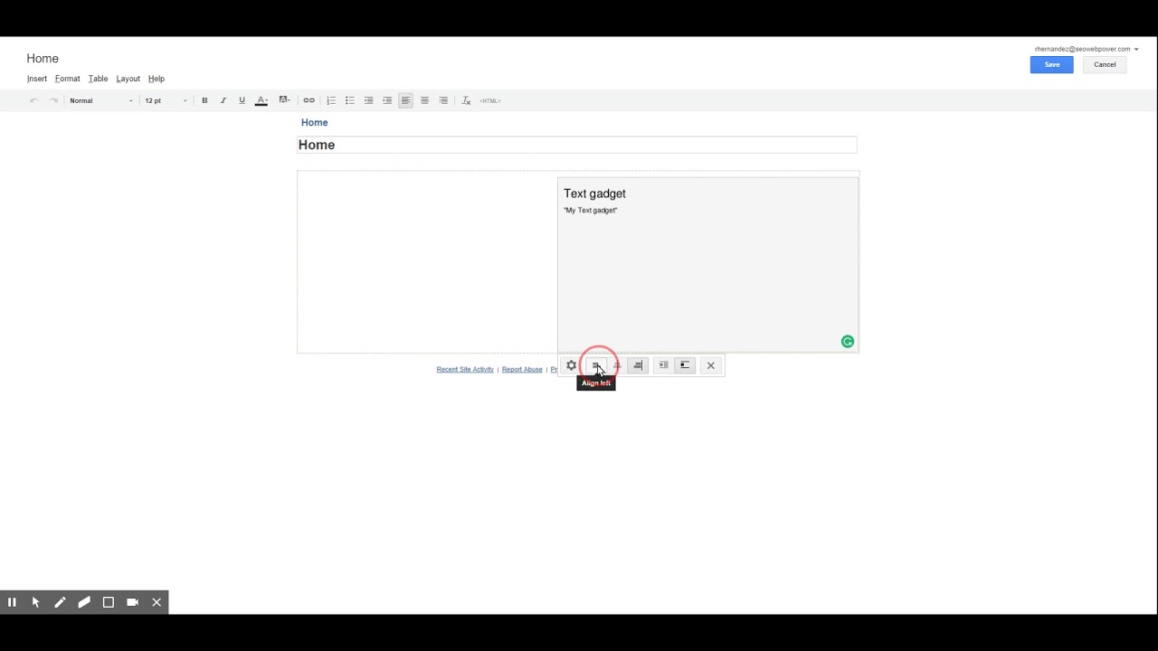Viewport: 1158px width, 651px height.
Task: Remove formatting with the Tx icon
Action: [x=466, y=100]
